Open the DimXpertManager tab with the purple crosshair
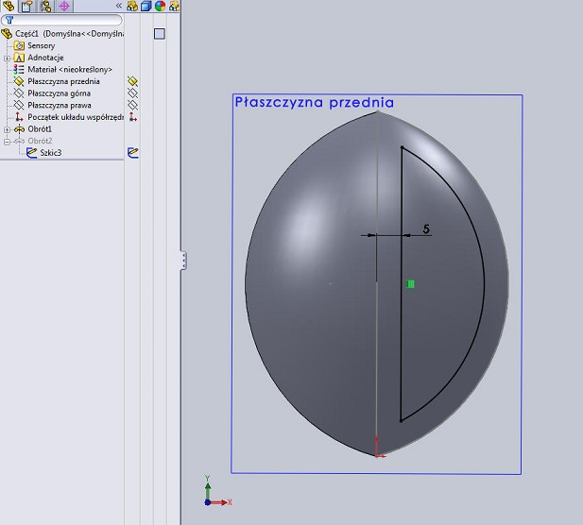The height and width of the screenshot is (525, 583). 64,6
